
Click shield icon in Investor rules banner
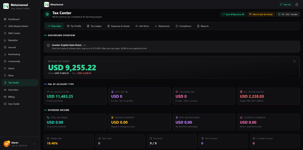pyautogui.click(x=49, y=45)
